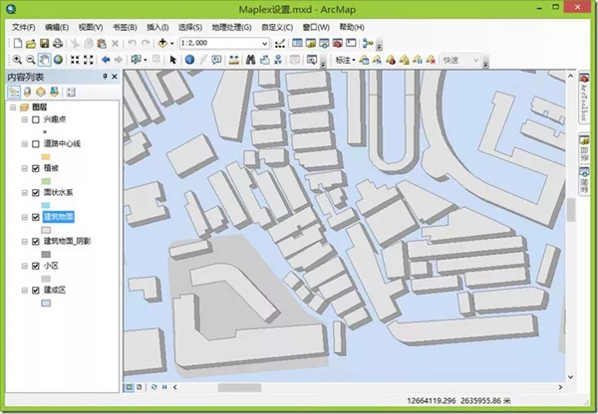
Task: Collapse the 建筑物面 layer legend
Action: (x=25, y=217)
